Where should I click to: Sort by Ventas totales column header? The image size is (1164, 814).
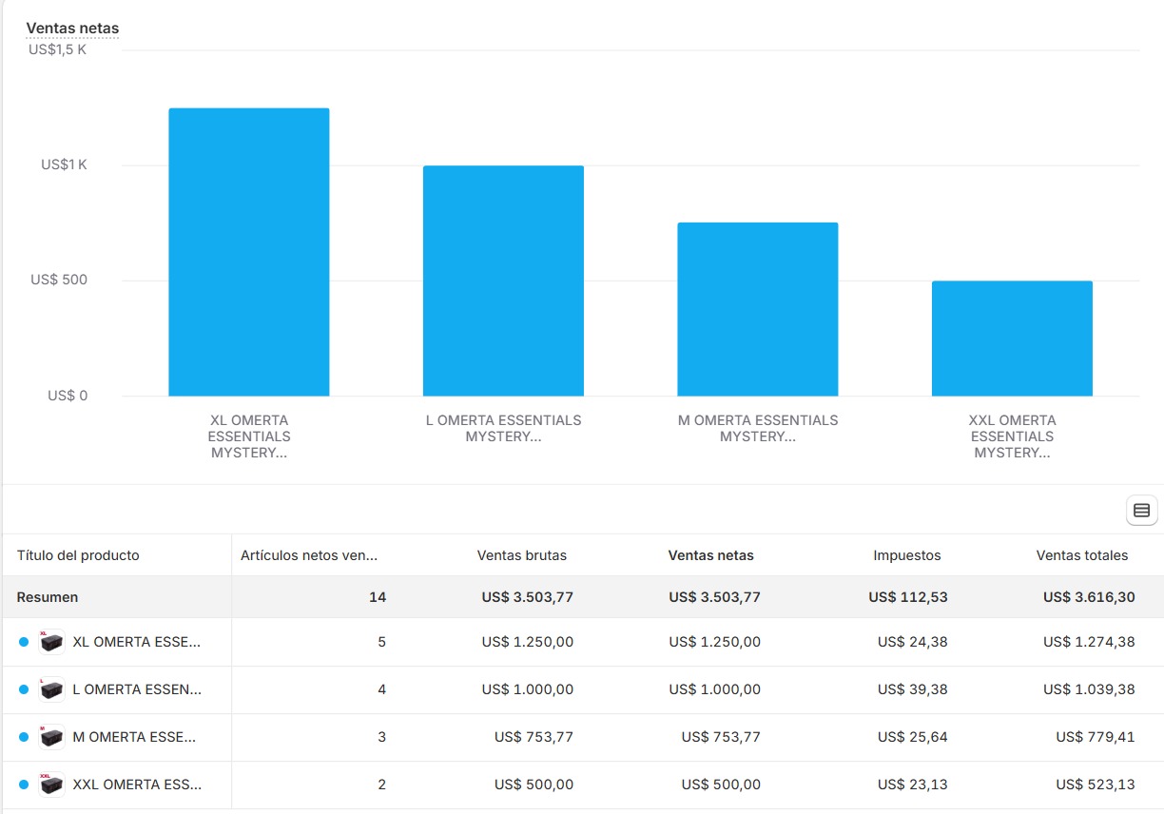(1082, 555)
